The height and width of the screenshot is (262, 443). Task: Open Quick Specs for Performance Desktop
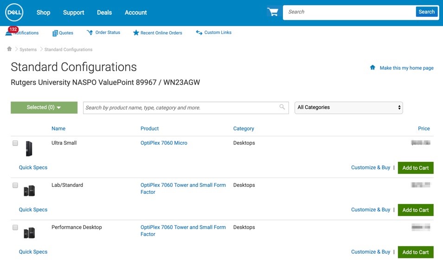click(33, 251)
